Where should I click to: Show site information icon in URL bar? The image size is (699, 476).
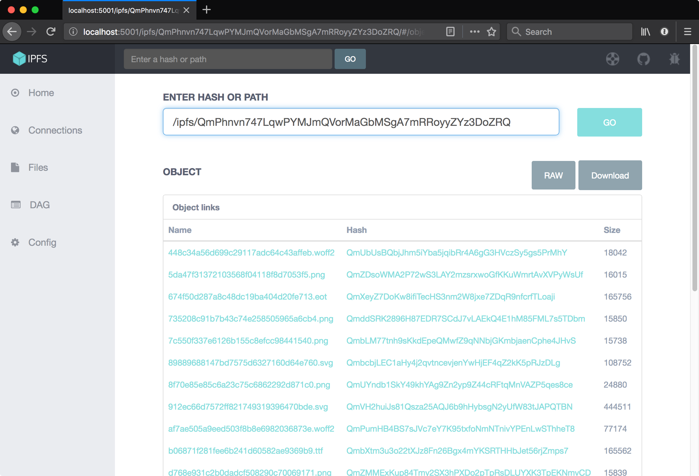tap(73, 32)
